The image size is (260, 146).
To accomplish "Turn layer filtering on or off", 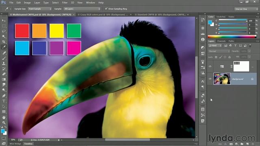I will click(x=250, y=45).
